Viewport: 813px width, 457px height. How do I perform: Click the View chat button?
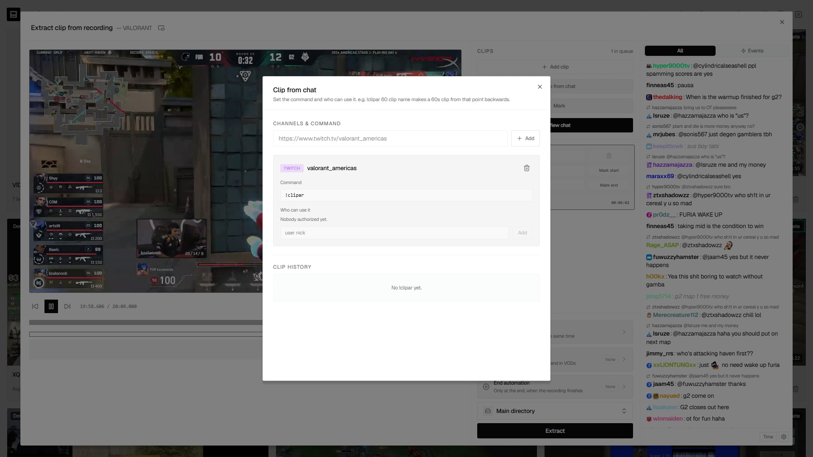pos(592,125)
